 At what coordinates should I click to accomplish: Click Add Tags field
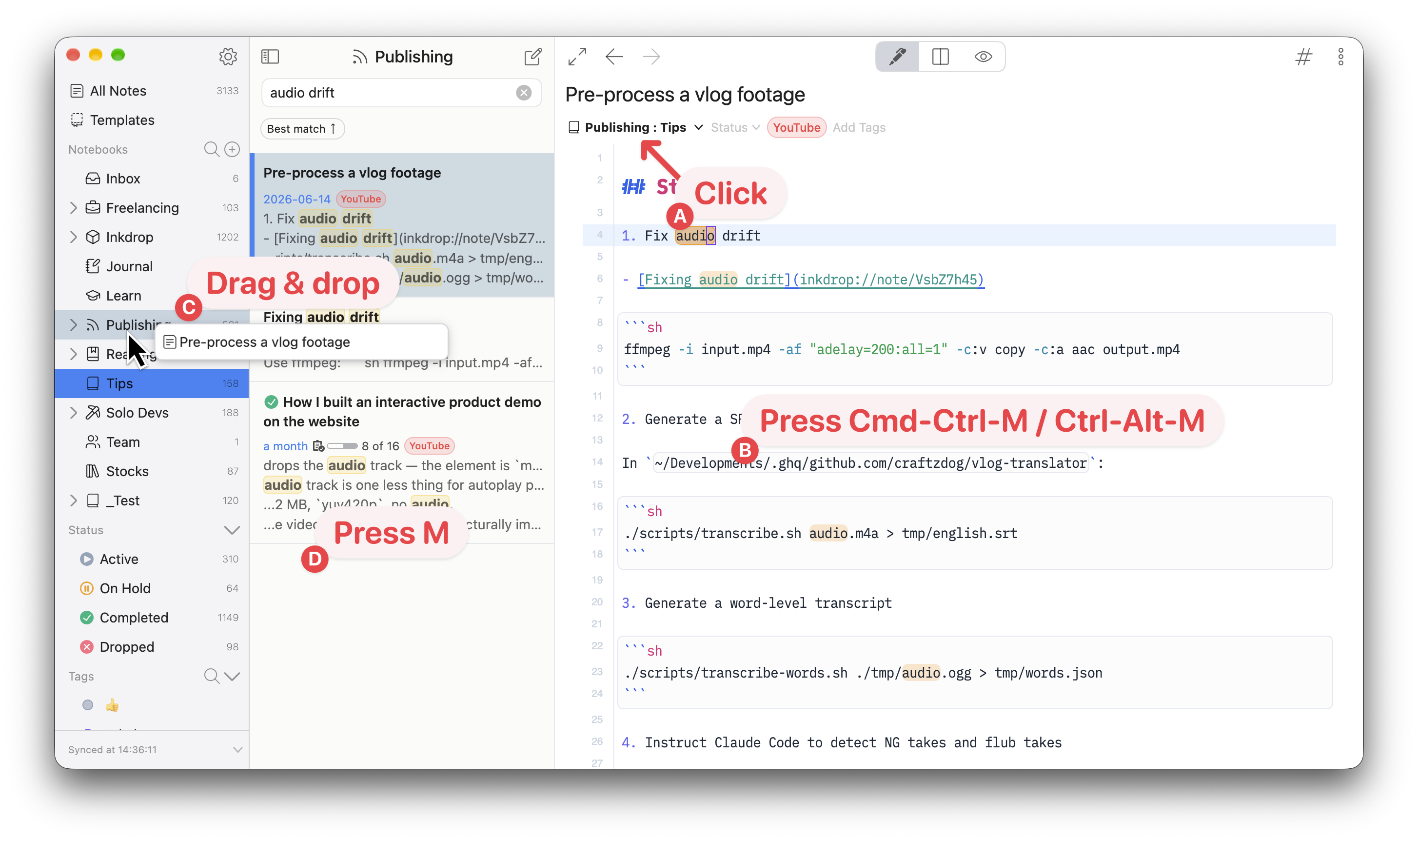point(859,127)
